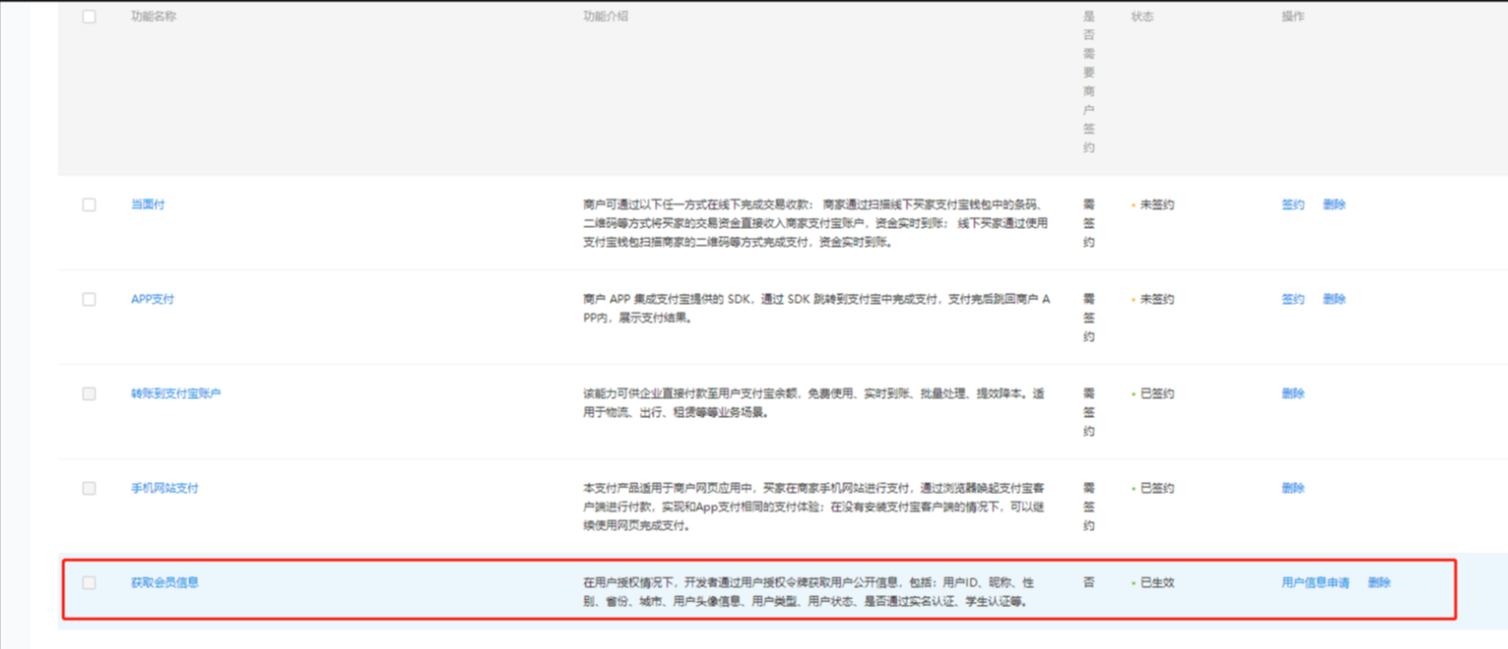Check the 获取会员信息 row checkbox
Viewport: 1508px width, 649px height.
(89, 582)
